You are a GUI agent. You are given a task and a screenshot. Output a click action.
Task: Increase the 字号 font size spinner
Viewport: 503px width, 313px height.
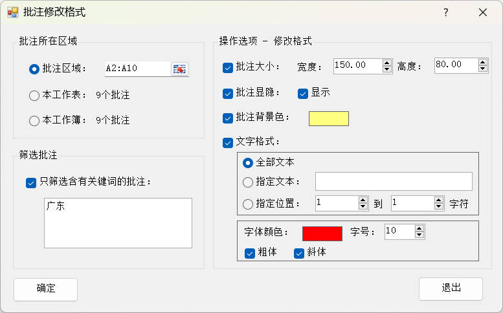pos(419,228)
